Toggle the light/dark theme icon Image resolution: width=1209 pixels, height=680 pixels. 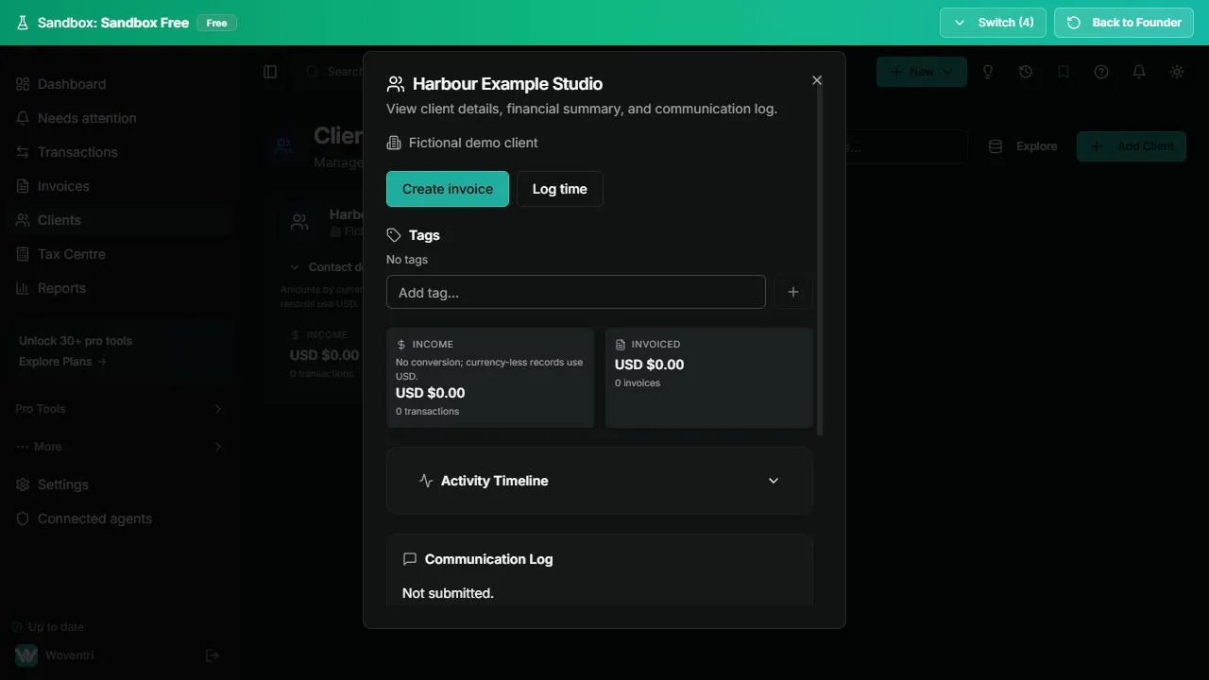(x=1177, y=72)
